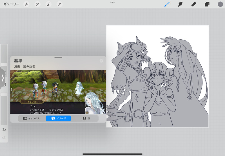Click the brush size slider handle
This screenshot has height=156, width=225.
4,64
